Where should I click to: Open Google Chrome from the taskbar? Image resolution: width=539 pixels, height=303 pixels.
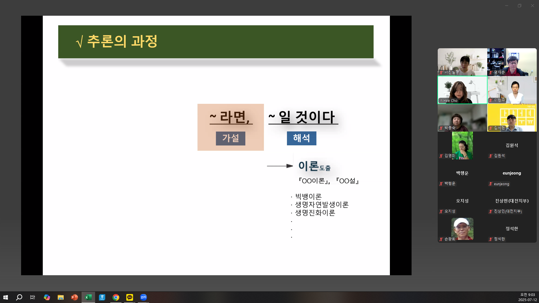click(x=116, y=297)
